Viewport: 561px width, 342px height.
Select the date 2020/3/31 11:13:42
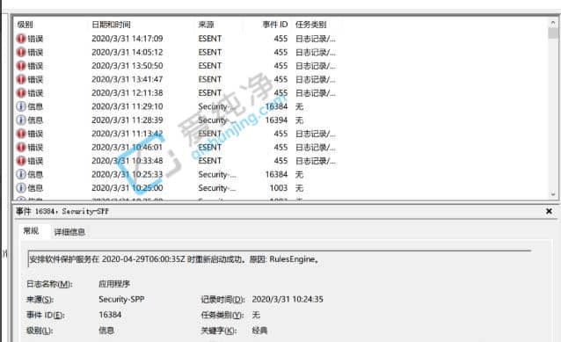[127, 134]
